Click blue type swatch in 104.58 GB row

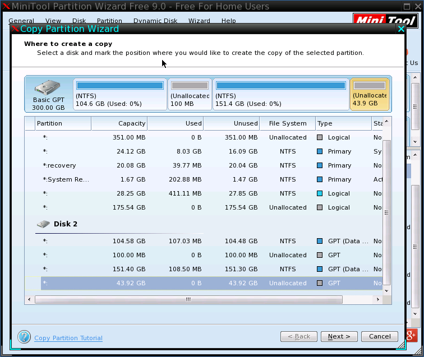[x=320, y=241]
